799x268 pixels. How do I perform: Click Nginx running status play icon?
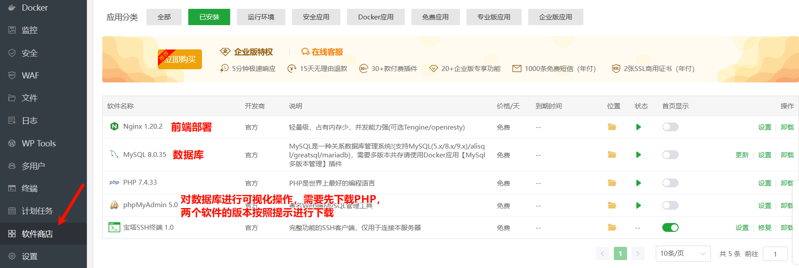coord(638,127)
